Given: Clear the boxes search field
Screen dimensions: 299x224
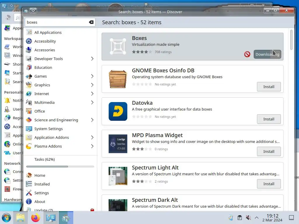Looking at the screenshot, I should coord(91,22).
